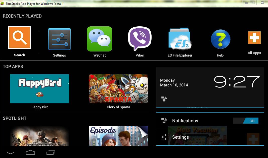Open the Flappy Bird thumbnail
The image size is (268, 158).
[x=39, y=89]
